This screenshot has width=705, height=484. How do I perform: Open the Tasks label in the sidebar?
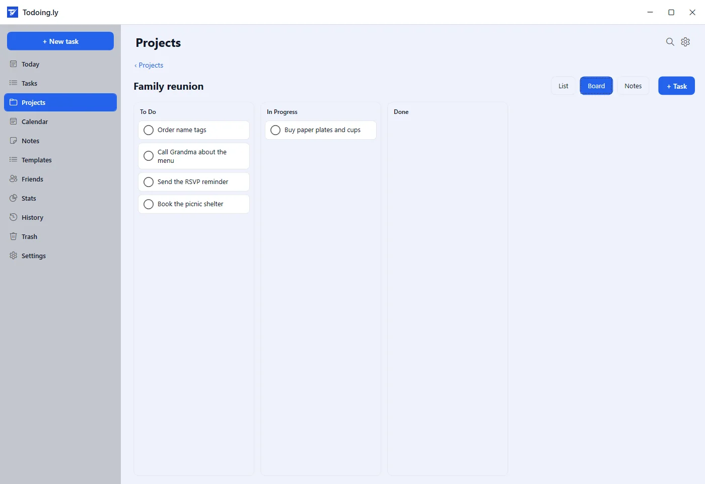pyautogui.click(x=29, y=83)
